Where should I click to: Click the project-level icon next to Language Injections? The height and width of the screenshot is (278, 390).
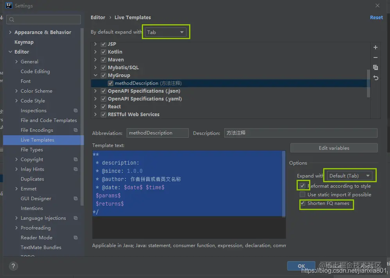75,218
